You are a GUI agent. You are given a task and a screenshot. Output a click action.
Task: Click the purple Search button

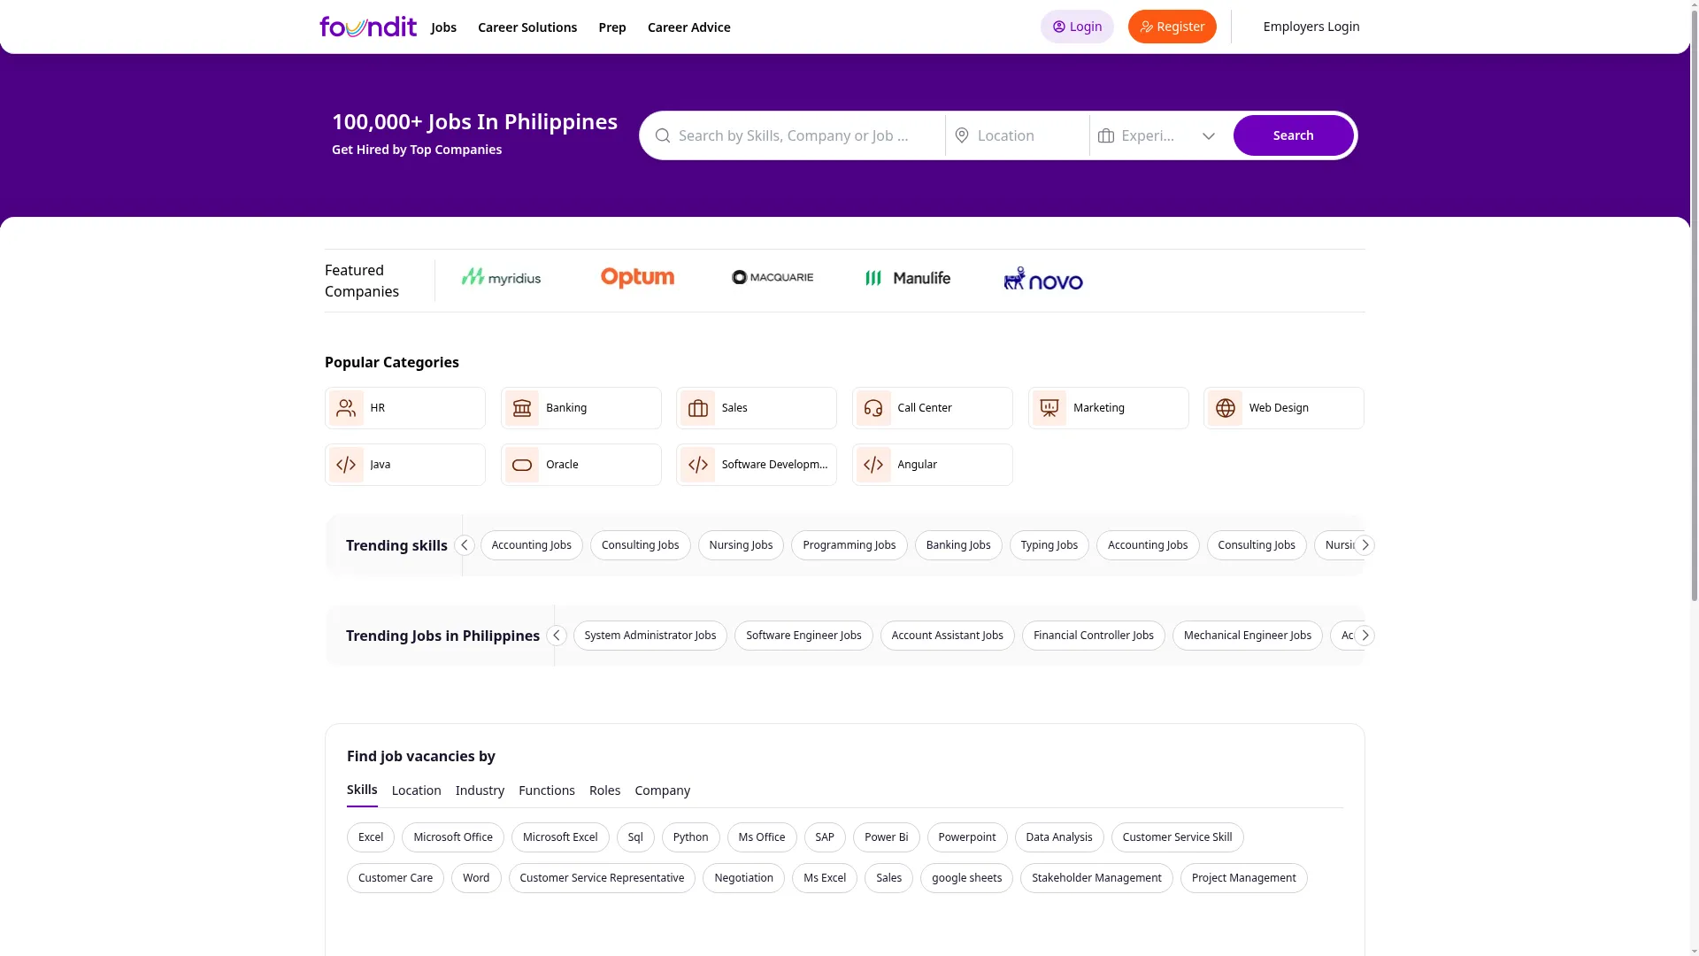click(1293, 135)
